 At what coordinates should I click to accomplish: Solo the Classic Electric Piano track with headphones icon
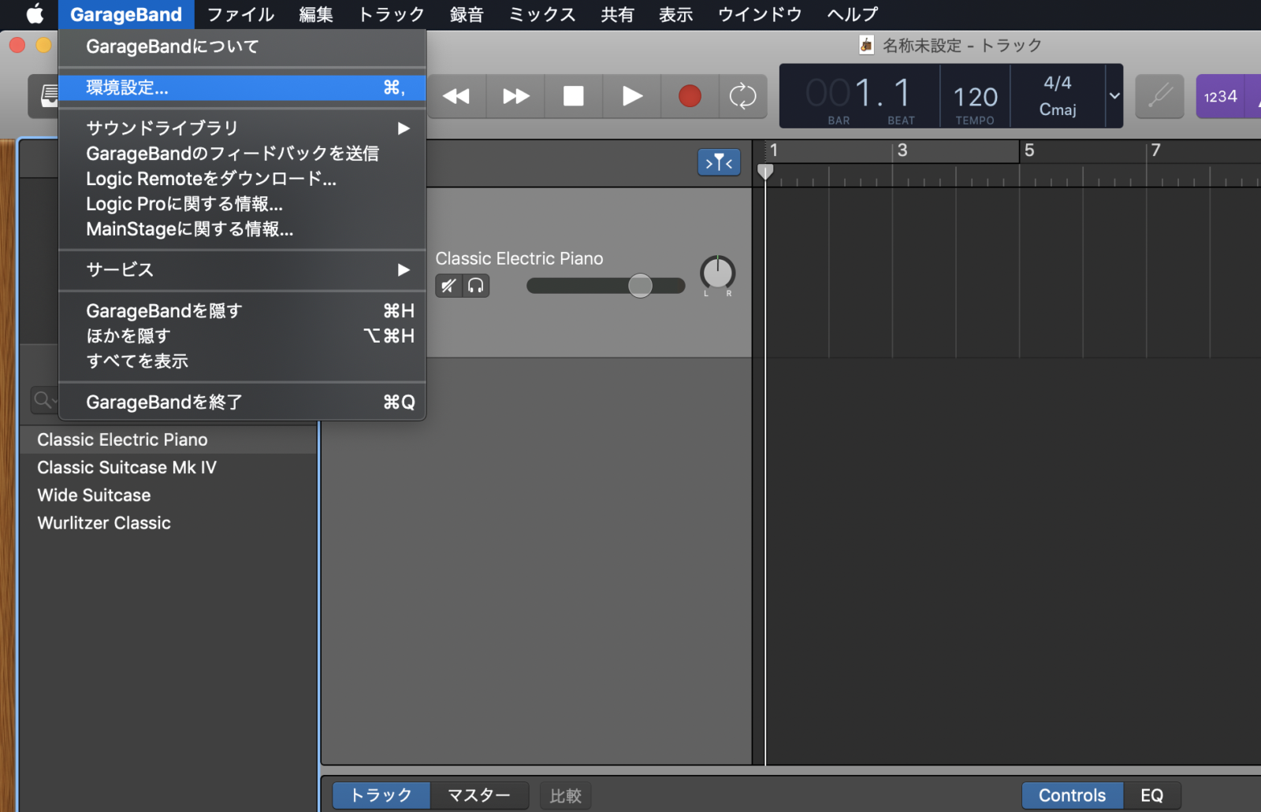(475, 286)
